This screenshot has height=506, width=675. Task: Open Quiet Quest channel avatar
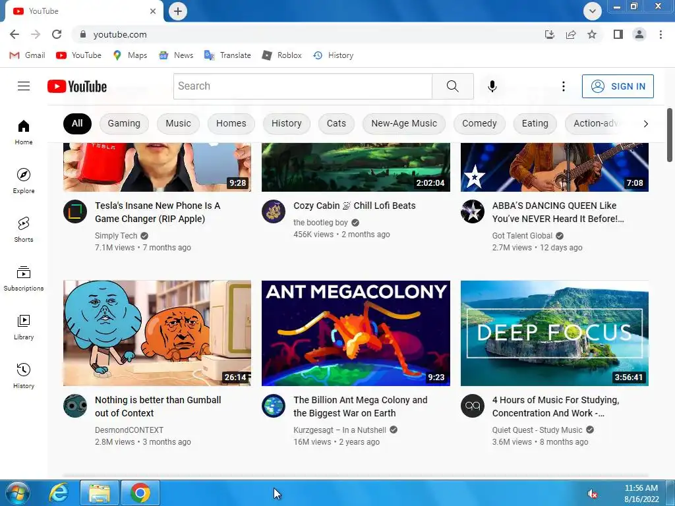[472, 406]
